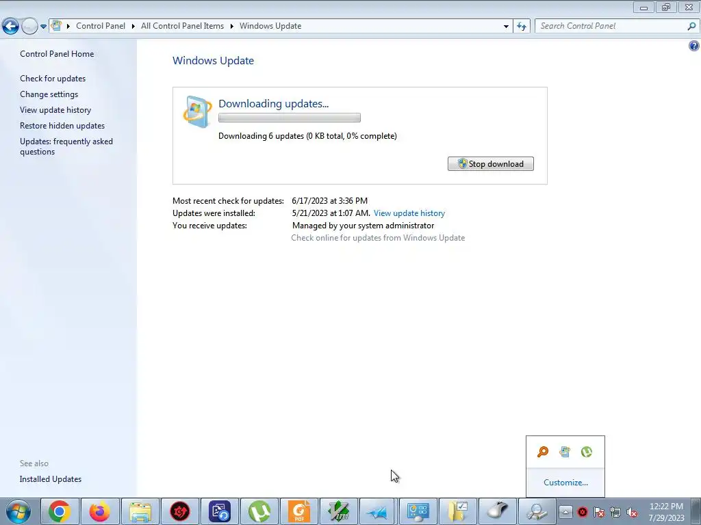The height and width of the screenshot is (525, 701).
Task: Click the Control Panel icon in address bar
Action: point(56,25)
